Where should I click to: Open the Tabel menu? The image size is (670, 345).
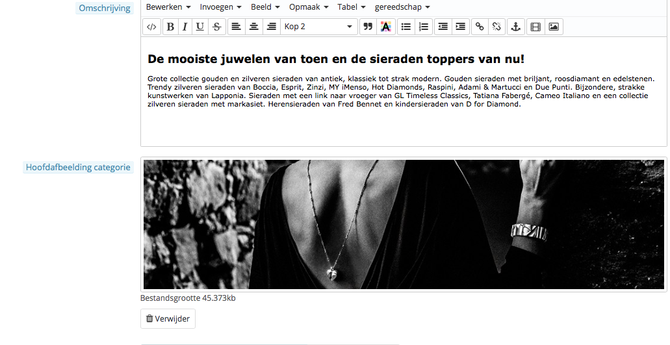[352, 7]
